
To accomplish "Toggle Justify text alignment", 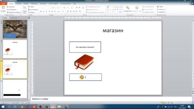I will coord(76,12).
